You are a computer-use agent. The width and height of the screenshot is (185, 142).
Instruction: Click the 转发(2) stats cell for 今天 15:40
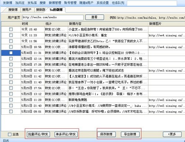coord(56,30)
